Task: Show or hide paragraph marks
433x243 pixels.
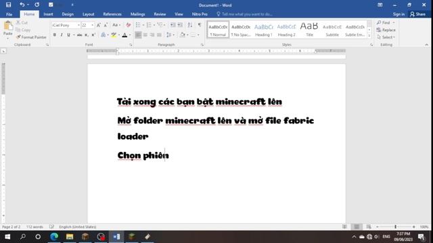Action: pos(200,25)
